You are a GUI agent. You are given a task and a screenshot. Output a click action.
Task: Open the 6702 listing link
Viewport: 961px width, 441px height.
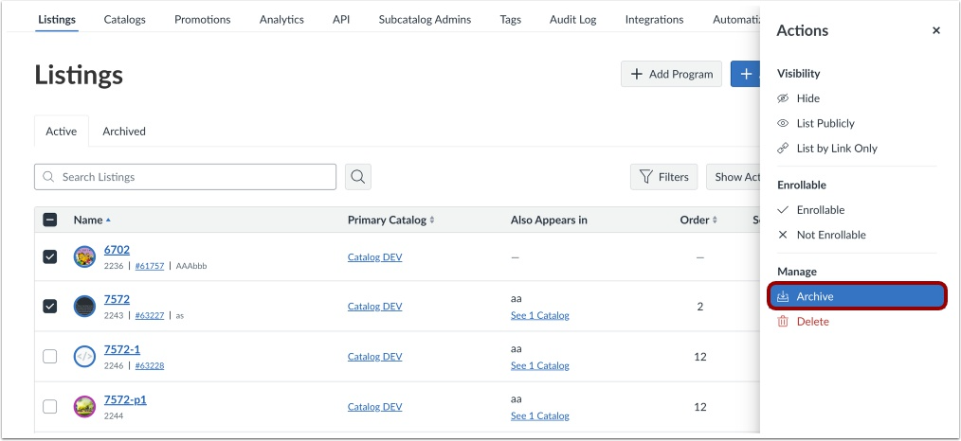pyautogui.click(x=117, y=250)
